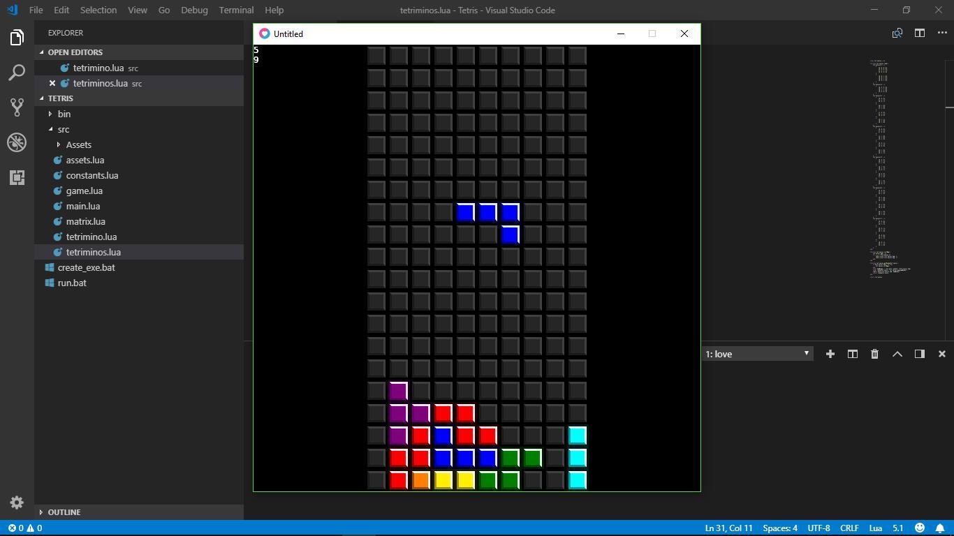Open errors and warnings in status bar
The height and width of the screenshot is (536, 954).
(x=24, y=528)
